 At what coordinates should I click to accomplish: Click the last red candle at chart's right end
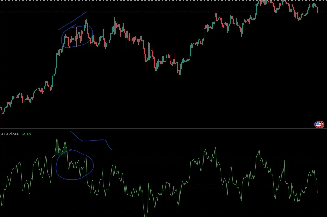tap(317, 10)
